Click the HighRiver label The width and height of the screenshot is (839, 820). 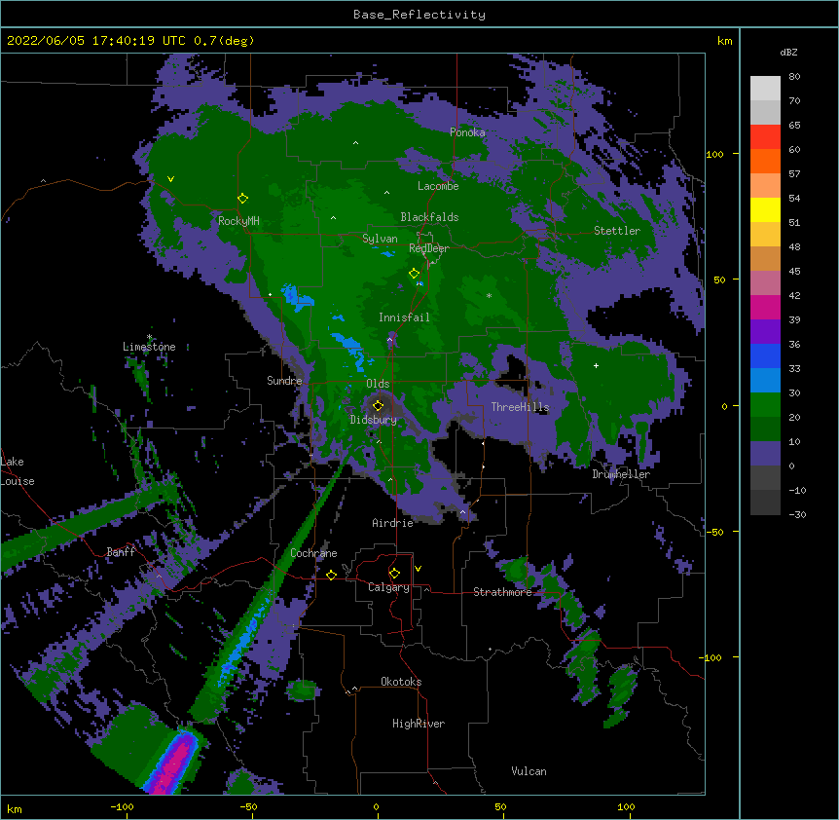coord(419,724)
